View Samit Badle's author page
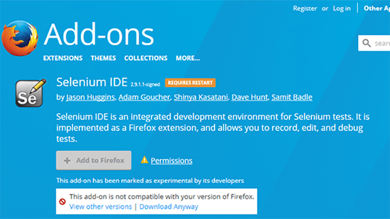Image resolution: width=390 pixels, height=219 pixels. pyautogui.click(x=292, y=97)
